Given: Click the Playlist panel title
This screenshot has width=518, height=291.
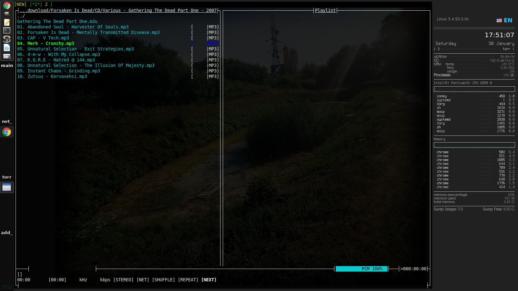Looking at the screenshot, I should pos(325,11).
